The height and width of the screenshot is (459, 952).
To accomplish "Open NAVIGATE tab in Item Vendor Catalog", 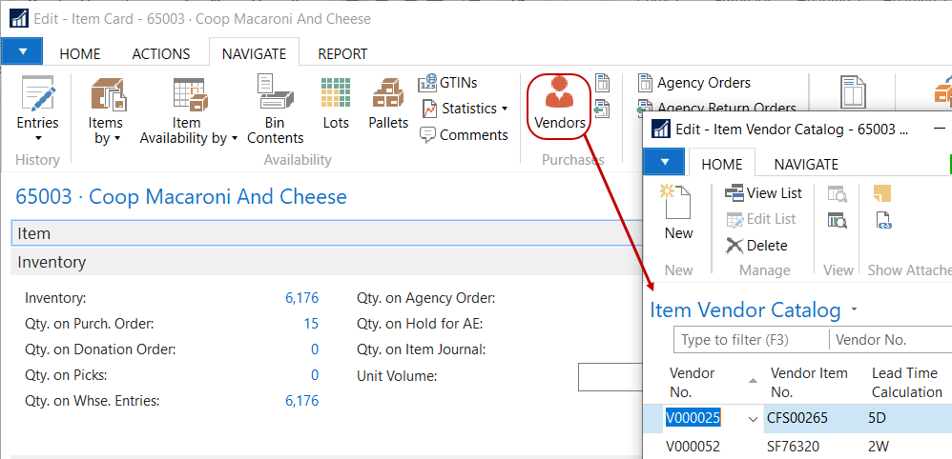I will pos(806,164).
